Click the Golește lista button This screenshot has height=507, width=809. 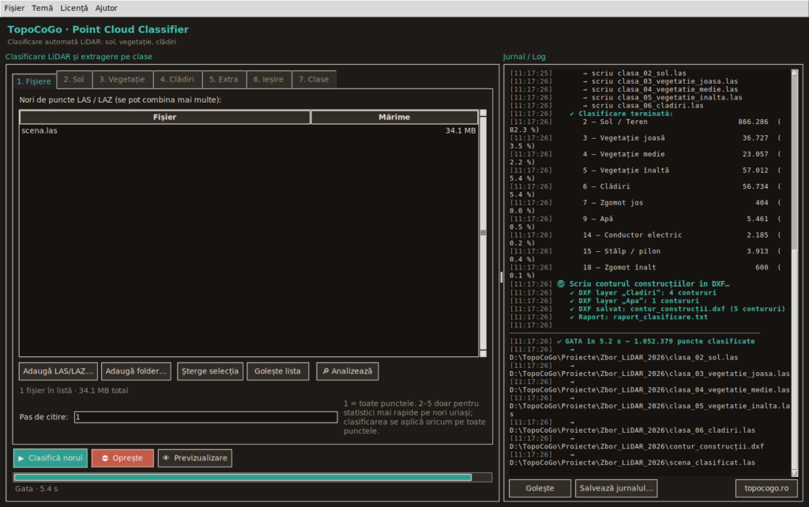[x=277, y=371]
